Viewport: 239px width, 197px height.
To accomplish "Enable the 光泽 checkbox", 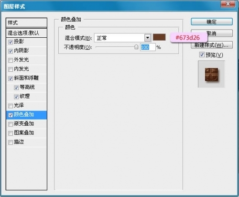I will tap(11, 106).
